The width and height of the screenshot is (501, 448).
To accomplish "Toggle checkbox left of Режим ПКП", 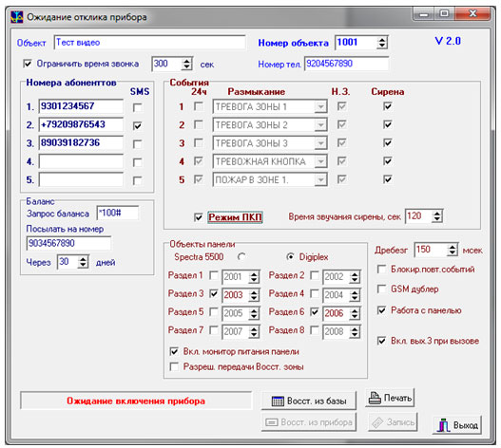I will click(198, 217).
